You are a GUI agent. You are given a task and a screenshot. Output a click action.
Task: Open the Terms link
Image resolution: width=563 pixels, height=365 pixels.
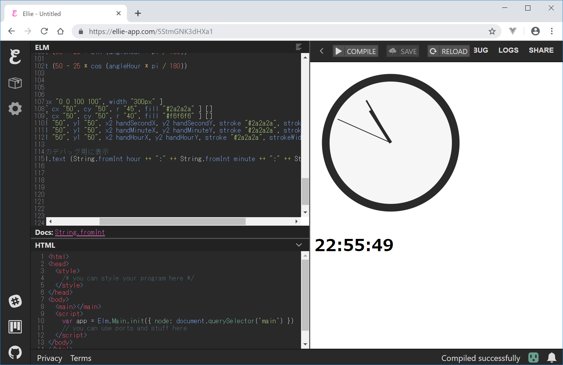81,358
